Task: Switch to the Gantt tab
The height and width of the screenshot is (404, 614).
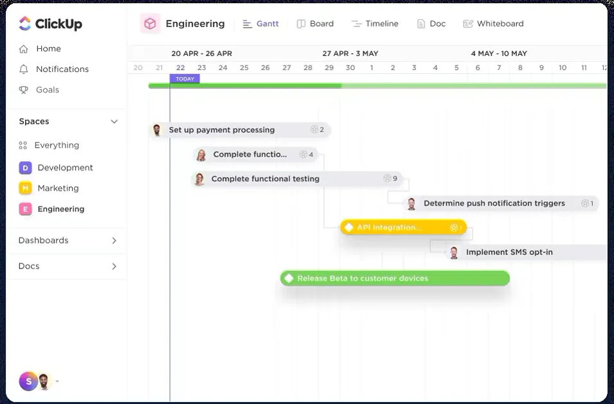Action: point(261,24)
